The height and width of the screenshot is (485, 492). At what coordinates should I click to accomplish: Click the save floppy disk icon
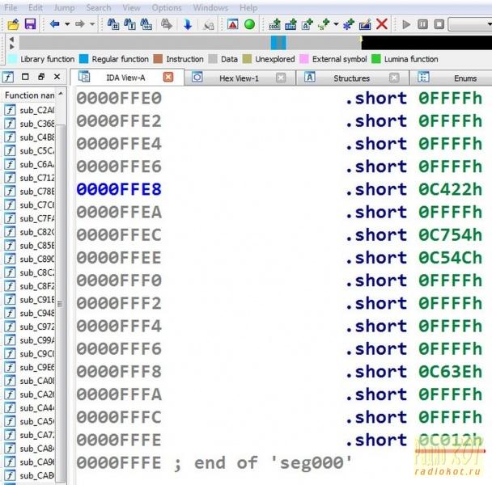coord(30,24)
